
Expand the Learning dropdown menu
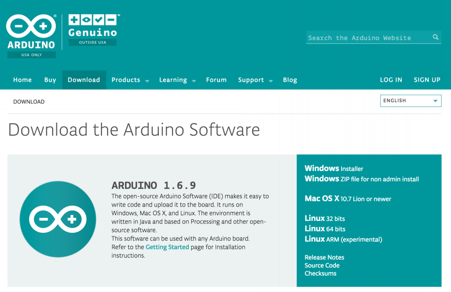coord(178,80)
